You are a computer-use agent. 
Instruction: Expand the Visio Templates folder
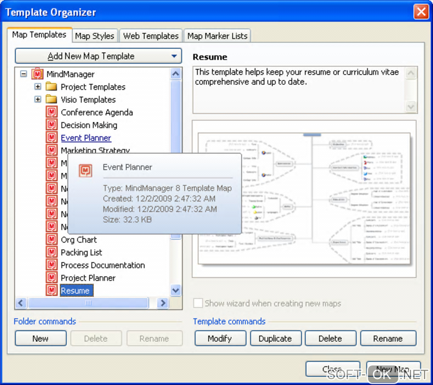(38, 99)
